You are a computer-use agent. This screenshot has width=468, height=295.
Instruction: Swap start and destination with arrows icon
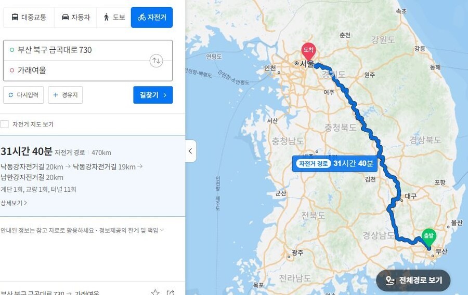156,61
